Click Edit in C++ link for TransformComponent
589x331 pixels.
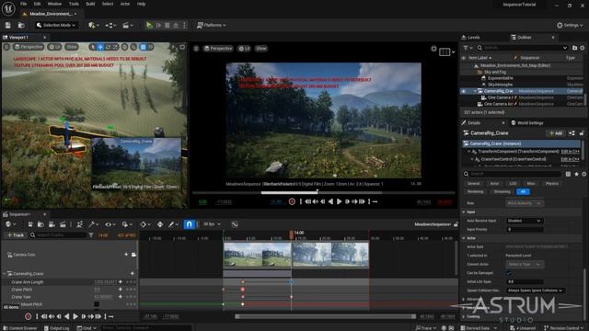pyautogui.click(x=570, y=152)
